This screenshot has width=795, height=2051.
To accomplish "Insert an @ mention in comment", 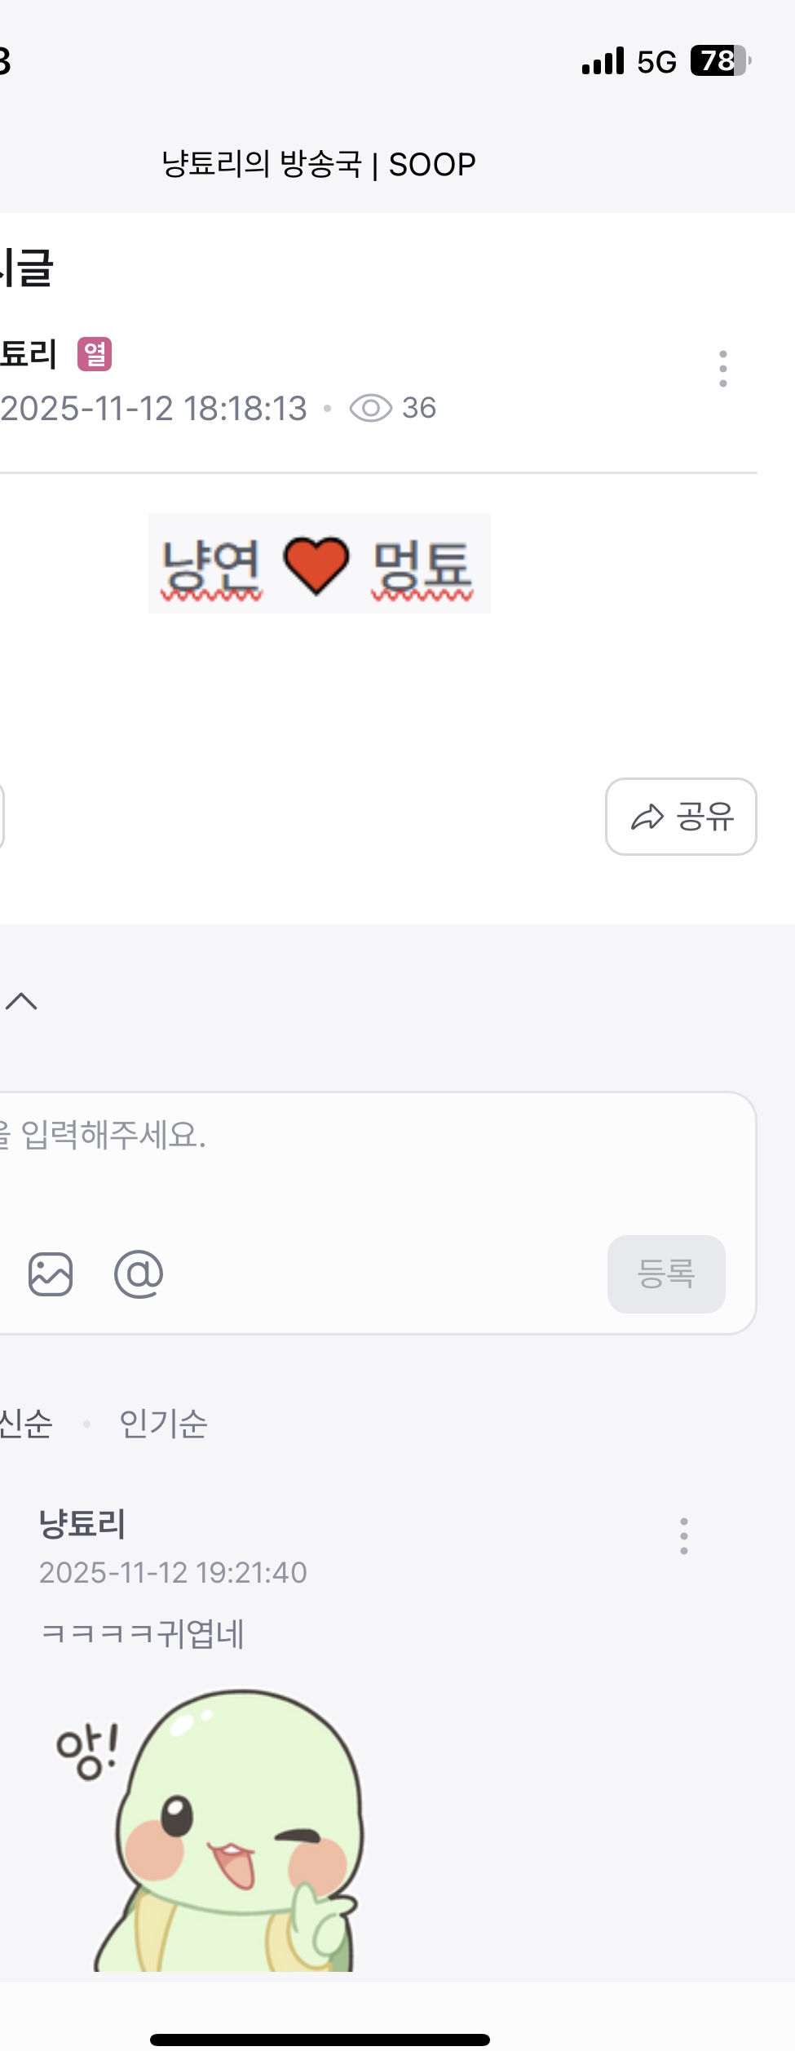I will click(139, 1274).
